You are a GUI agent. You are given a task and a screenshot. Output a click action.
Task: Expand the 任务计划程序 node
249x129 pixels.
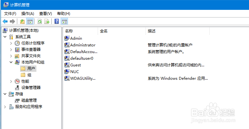coord(11,43)
